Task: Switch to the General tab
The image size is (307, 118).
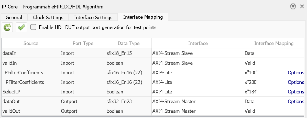Action: click(x=14, y=17)
